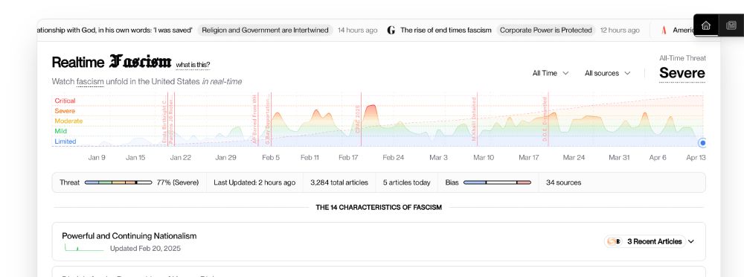Click the Nationalism sparkline mini chart
Image resolution: width=744 pixels, height=277 pixels.
point(84,247)
